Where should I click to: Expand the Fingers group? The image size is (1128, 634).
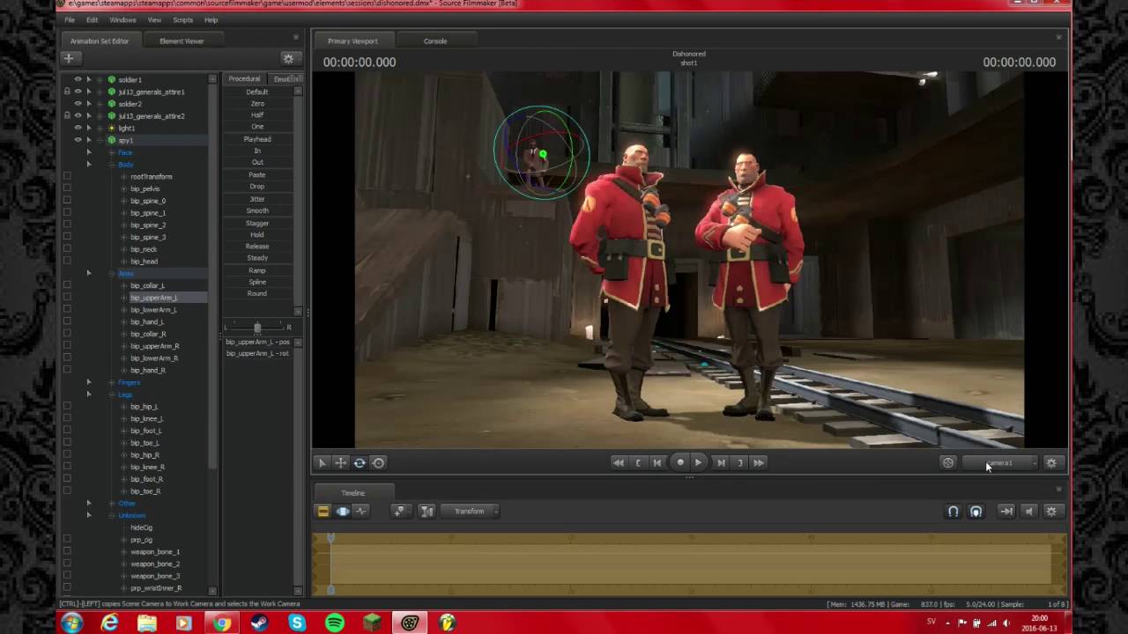pos(112,382)
